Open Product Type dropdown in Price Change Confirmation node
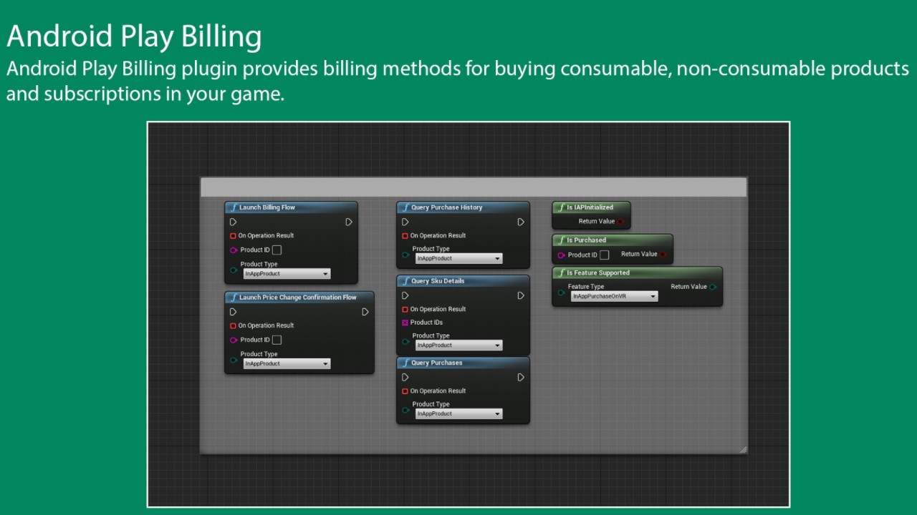This screenshot has height=515, width=917. coord(287,363)
